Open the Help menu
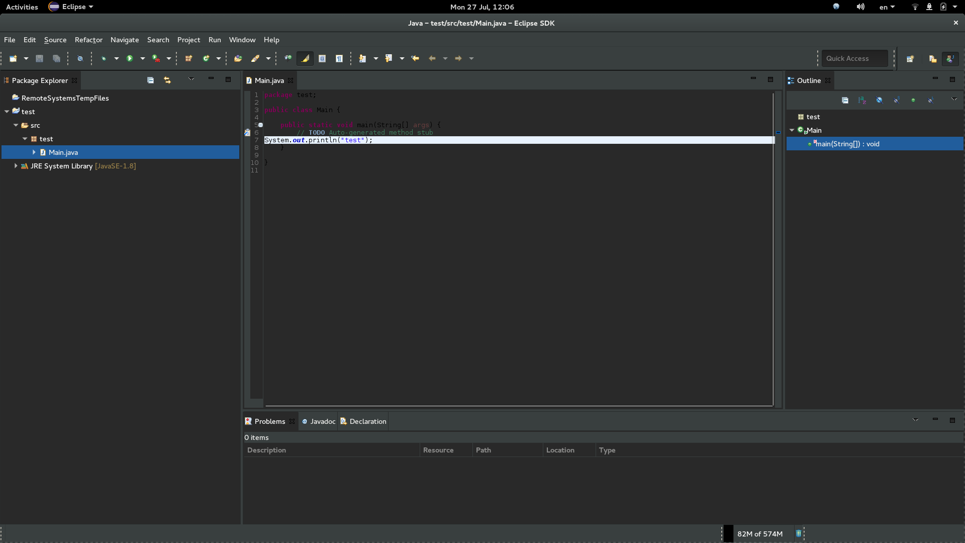 [271, 40]
